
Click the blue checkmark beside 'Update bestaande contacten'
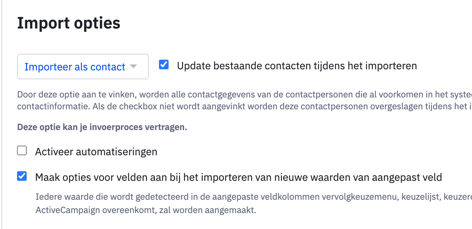(x=164, y=64)
